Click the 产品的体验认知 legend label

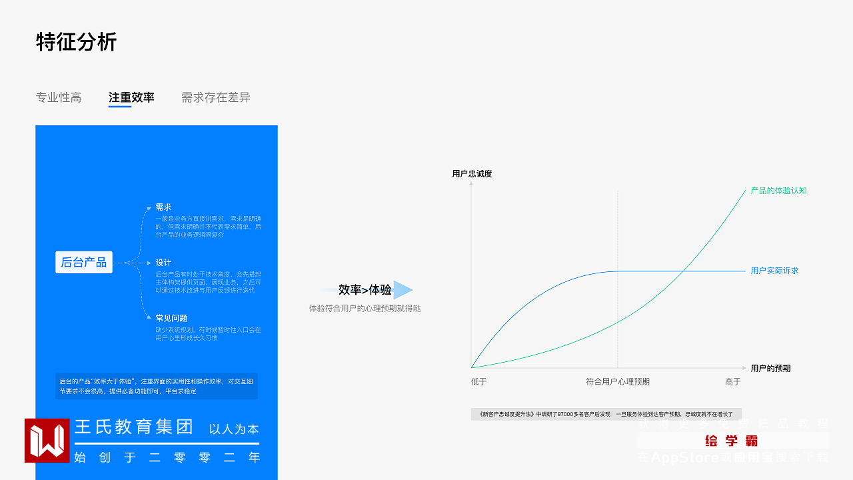pyautogui.click(x=778, y=191)
